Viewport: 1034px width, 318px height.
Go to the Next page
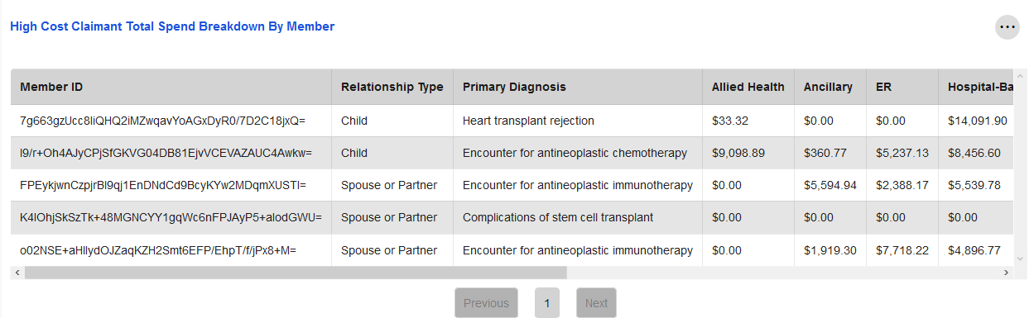pyautogui.click(x=596, y=303)
